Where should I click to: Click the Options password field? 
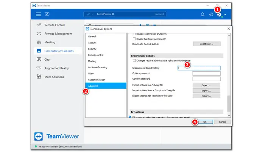pyautogui.click(x=206, y=74)
